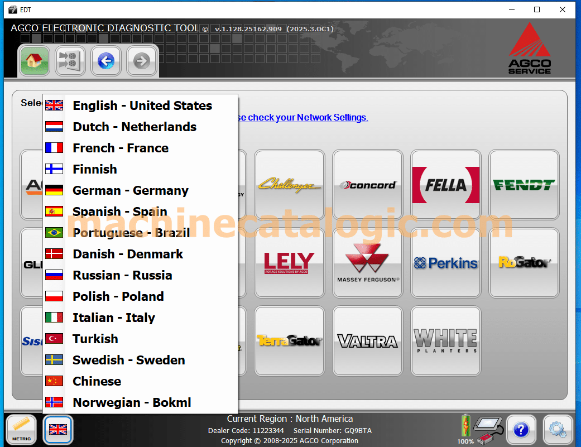The width and height of the screenshot is (581, 447).
Task: Select Finnish language
Action: click(141, 169)
